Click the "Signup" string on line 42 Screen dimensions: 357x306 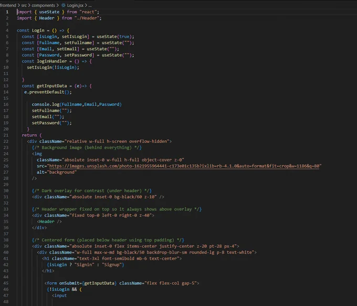pos(112,265)
